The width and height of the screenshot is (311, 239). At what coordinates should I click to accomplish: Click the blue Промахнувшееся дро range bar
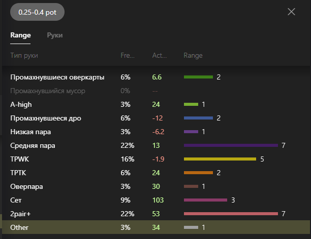[x=198, y=118]
